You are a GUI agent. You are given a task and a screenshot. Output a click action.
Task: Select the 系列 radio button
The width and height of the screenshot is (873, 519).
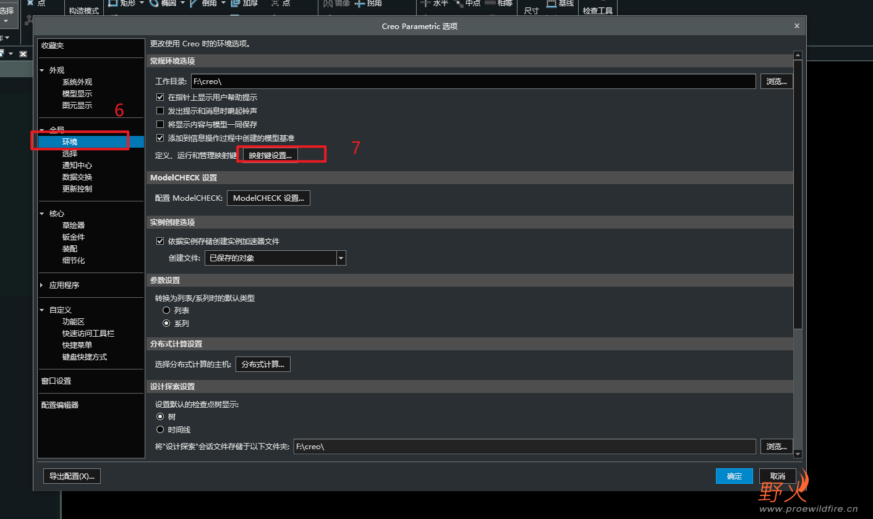[x=166, y=323]
